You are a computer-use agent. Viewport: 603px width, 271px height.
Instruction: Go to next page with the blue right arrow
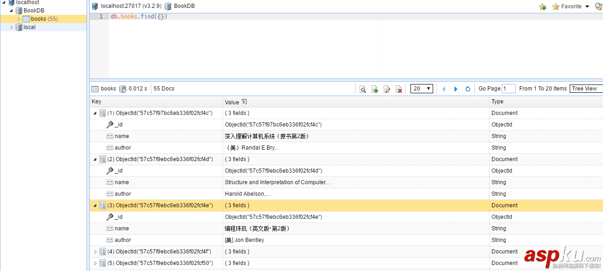tap(455, 89)
